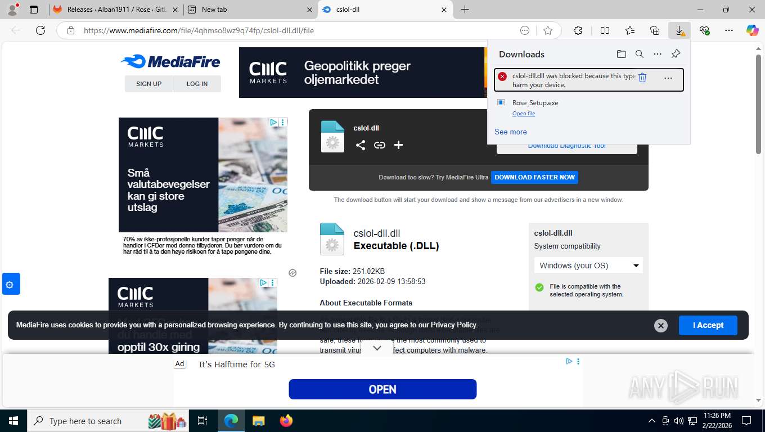Delete blocked cslol-dll.dll download
This screenshot has height=432, width=765.
(642, 78)
